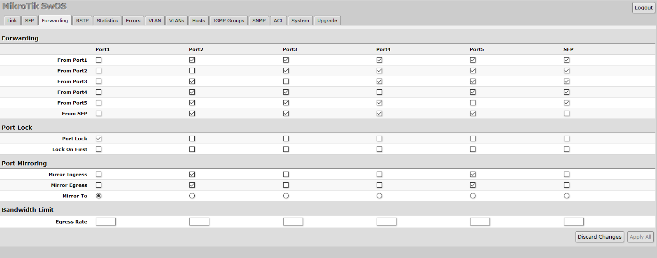Screen dimensions: 657x258
Task: Check Port Lock for Port1
Action: click(x=99, y=139)
